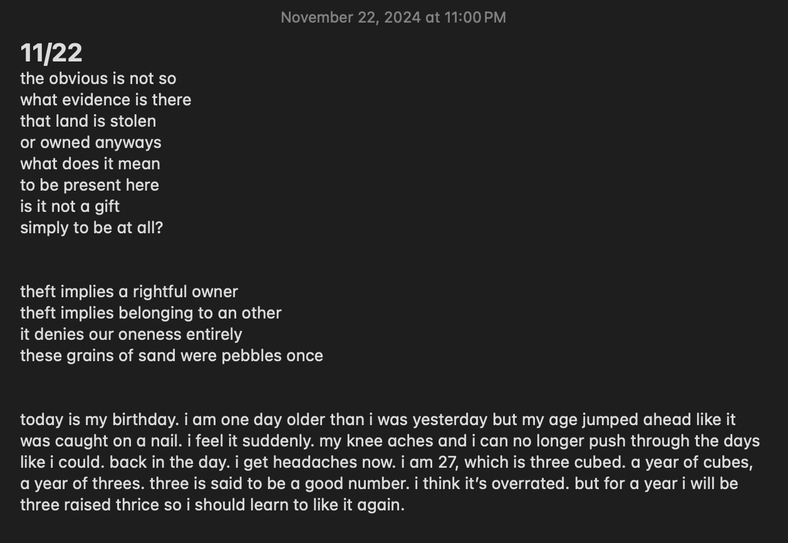Place cursor on "it denies our oneness entirely"
The height and width of the screenshot is (543, 788).
coord(130,334)
